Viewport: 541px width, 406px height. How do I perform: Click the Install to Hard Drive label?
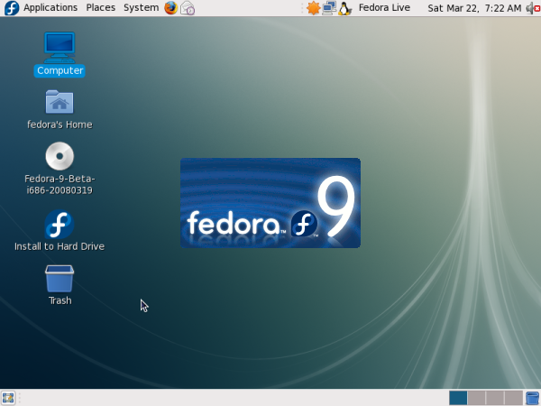point(60,246)
